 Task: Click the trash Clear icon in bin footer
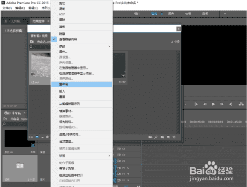click(x=174, y=137)
